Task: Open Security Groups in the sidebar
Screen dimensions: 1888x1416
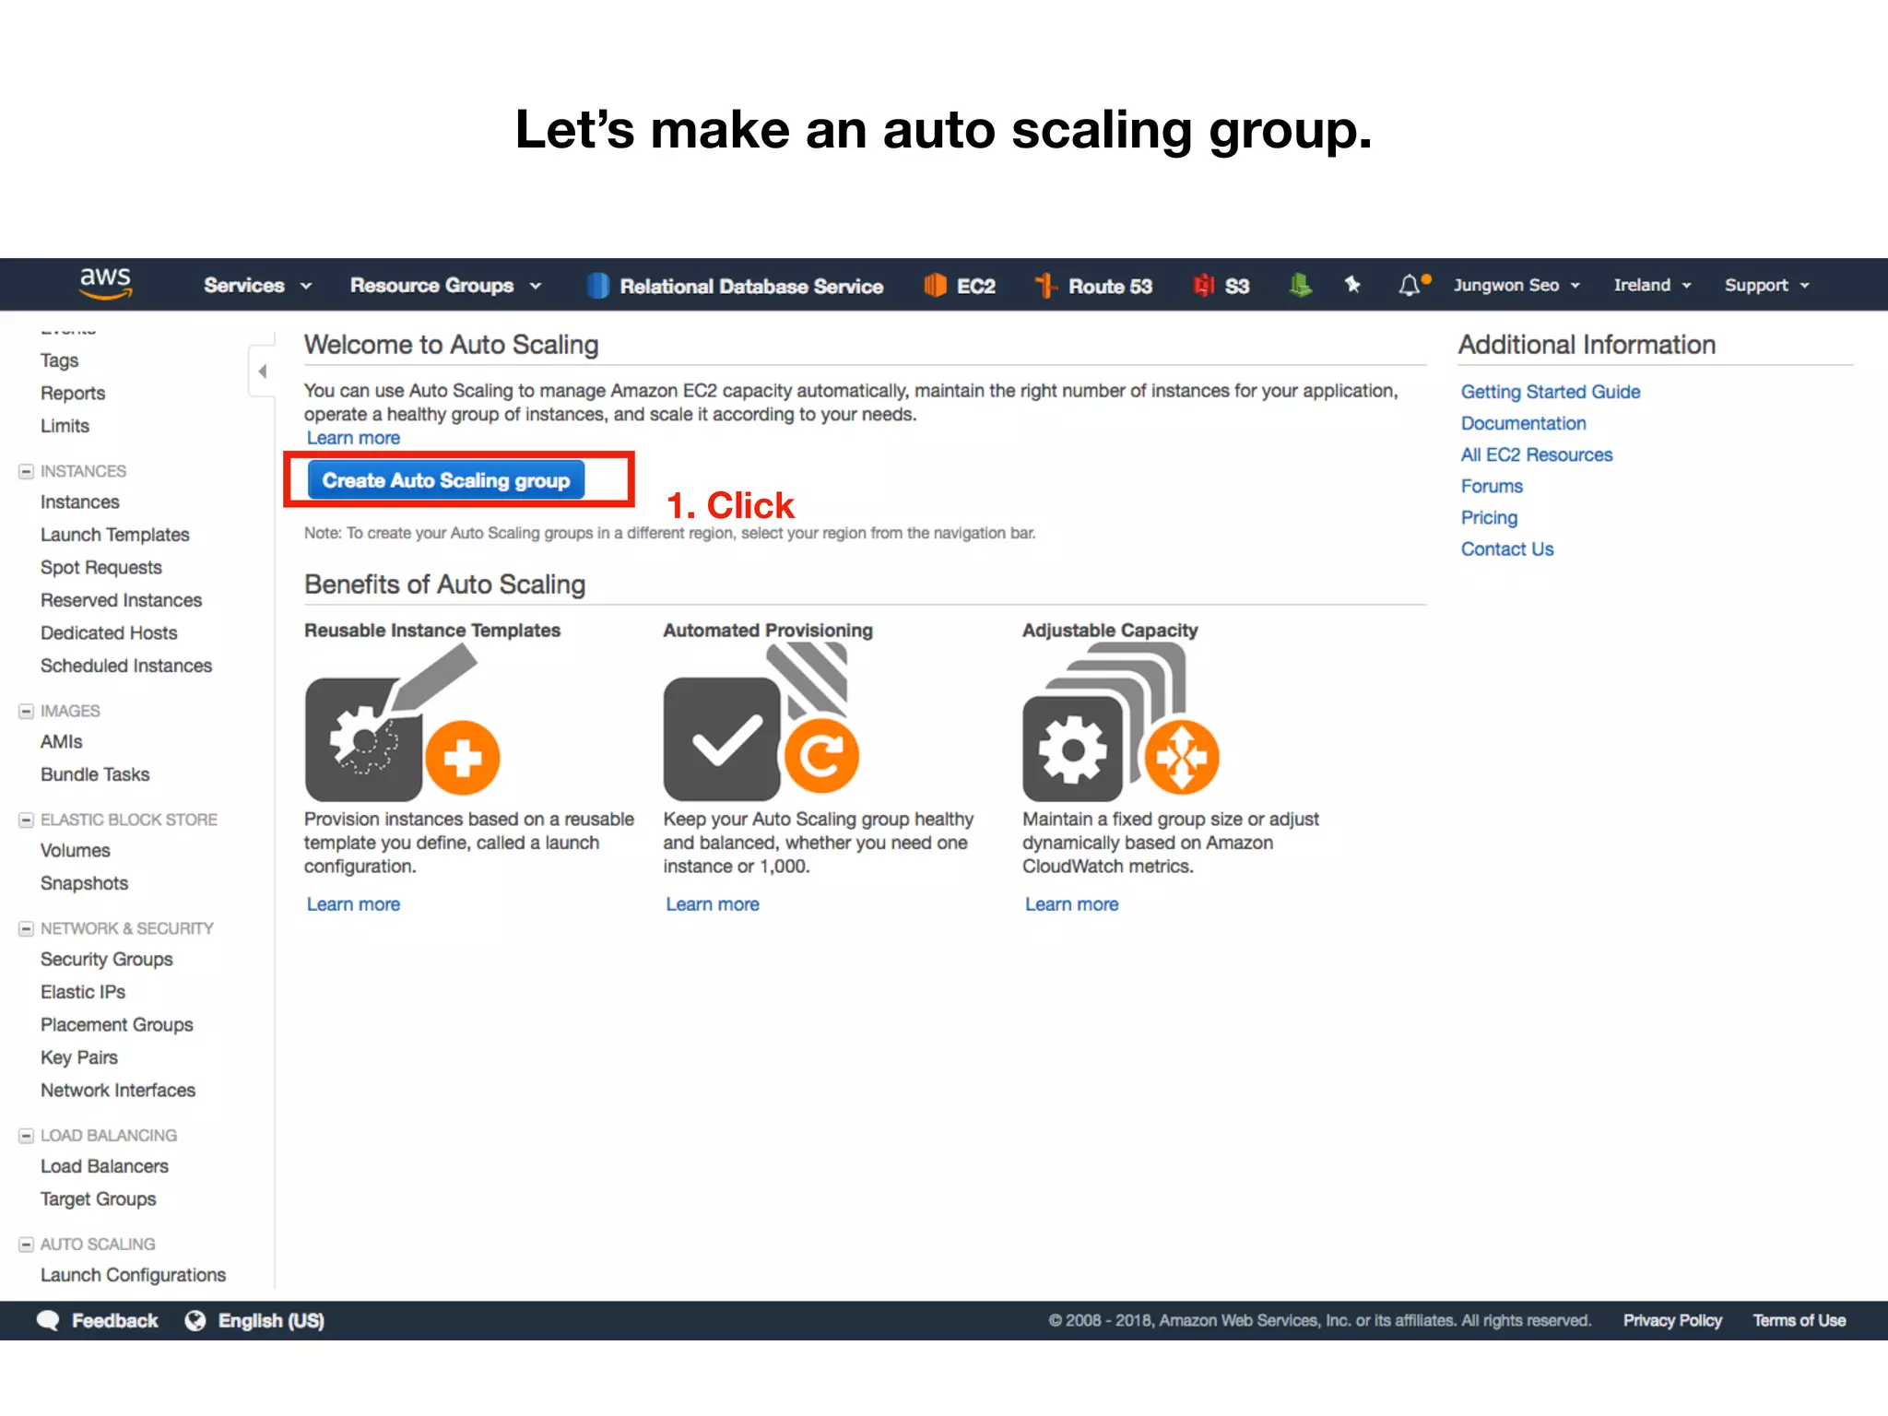Action: pos(107,960)
